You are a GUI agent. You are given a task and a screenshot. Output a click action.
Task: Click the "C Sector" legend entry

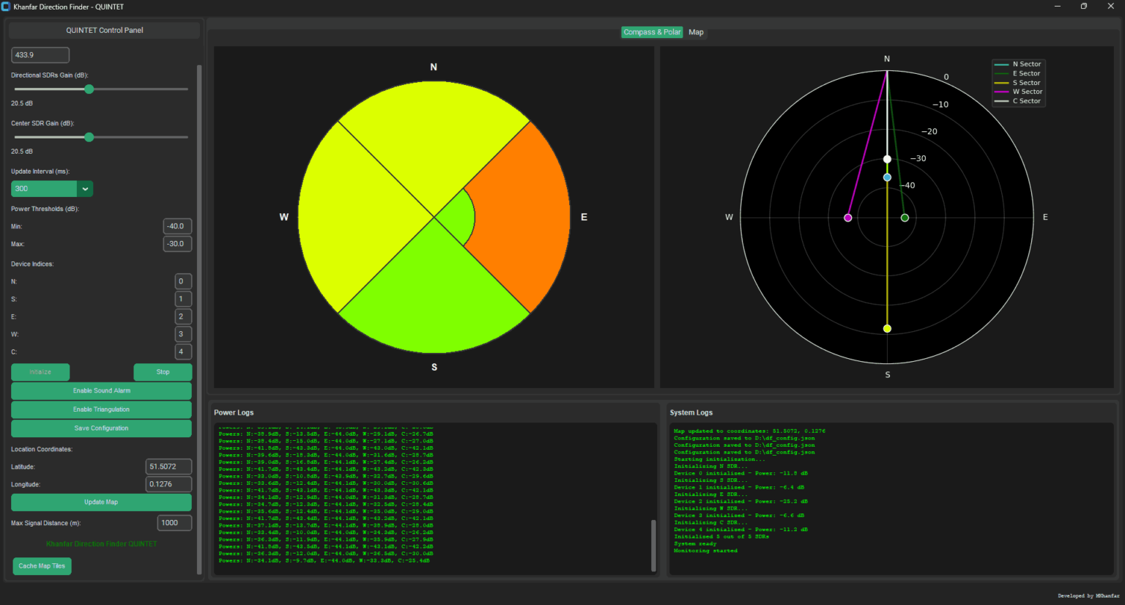click(x=1018, y=101)
